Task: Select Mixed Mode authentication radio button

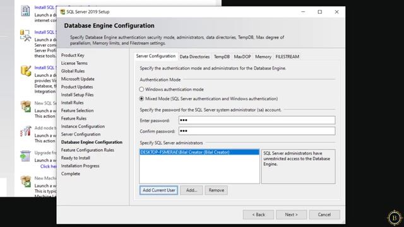Action: tap(141, 98)
